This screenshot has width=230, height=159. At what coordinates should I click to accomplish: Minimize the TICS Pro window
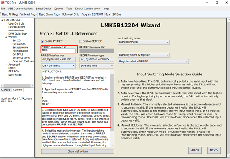click(x=207, y=3)
